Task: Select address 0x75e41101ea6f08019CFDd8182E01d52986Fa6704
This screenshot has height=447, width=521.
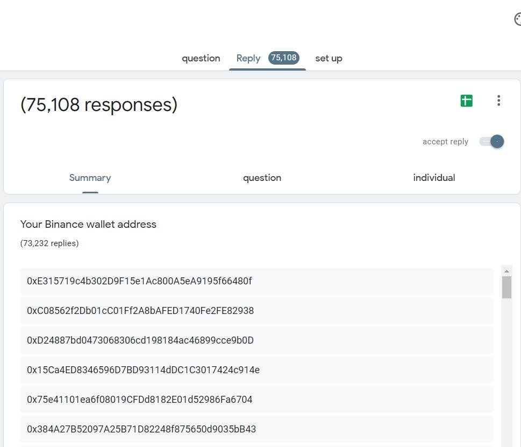Action: click(256, 400)
